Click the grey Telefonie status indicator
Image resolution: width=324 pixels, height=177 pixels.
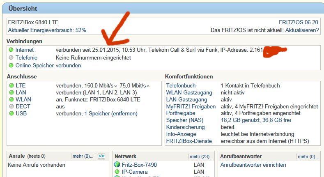11,57
